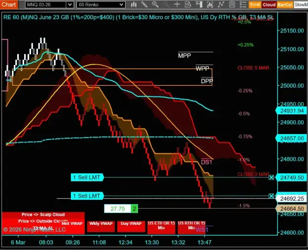Click the DS1 support label
Image resolution: width=308 pixels, height=250 pixels.
coord(206,162)
